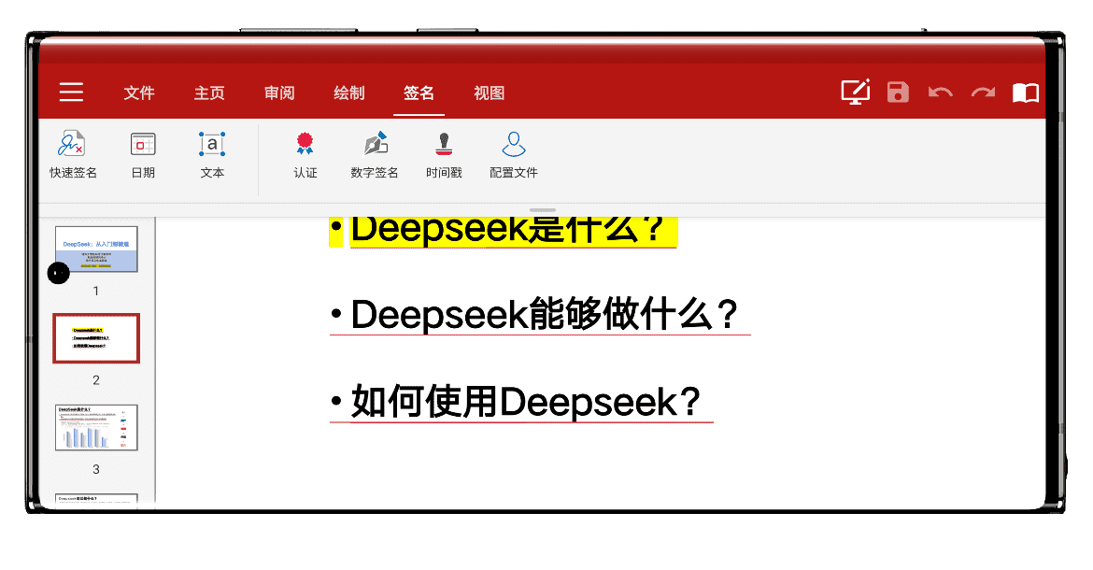Tap the edit-on-screen monitor icon
Image resolution: width=1093 pixels, height=570 pixels.
[856, 92]
